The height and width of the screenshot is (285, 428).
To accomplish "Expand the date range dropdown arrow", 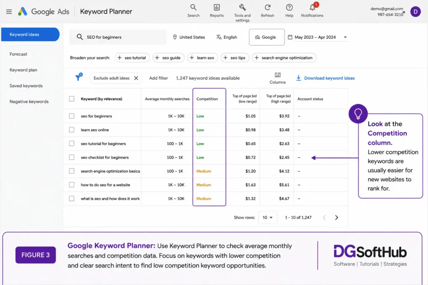I will point(345,37).
